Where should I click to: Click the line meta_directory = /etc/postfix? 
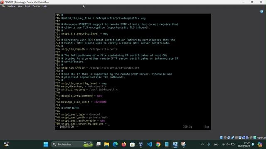pyautogui.click(x=84, y=87)
